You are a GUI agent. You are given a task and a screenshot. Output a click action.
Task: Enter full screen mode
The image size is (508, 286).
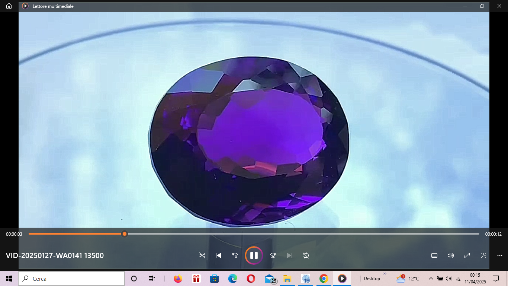467,255
